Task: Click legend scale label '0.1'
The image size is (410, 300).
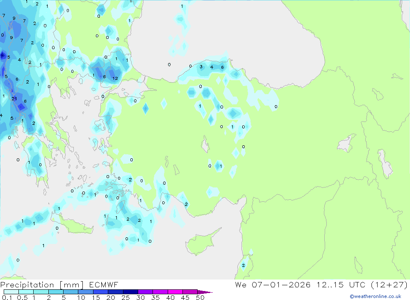Action: click(7, 298)
